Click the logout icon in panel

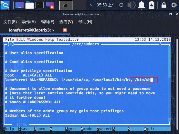[x=174, y=5]
